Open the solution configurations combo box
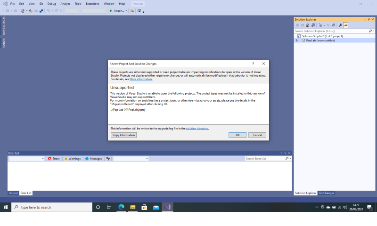 [72, 11]
